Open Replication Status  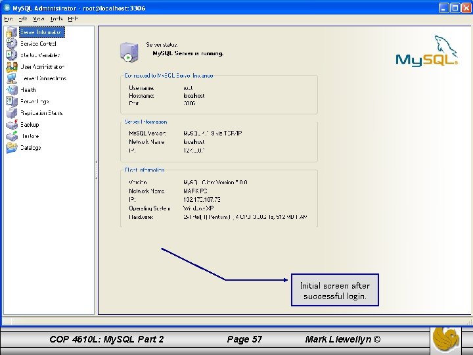[x=41, y=113]
